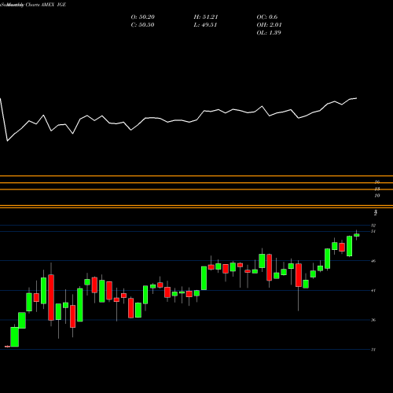Click the 41 price axis label
The height and width of the screenshot is (393, 393).
coord(373,291)
